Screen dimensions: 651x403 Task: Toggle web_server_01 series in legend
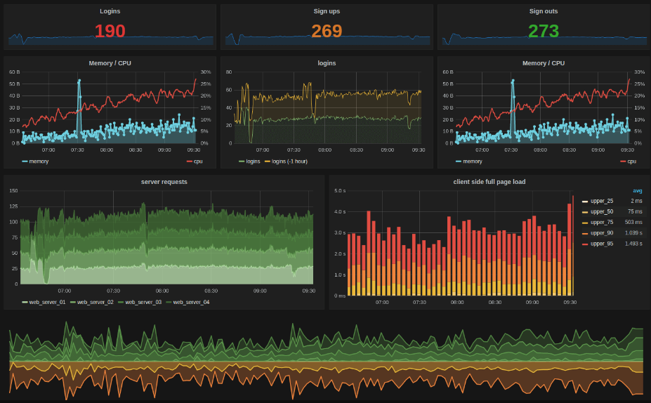tap(47, 302)
